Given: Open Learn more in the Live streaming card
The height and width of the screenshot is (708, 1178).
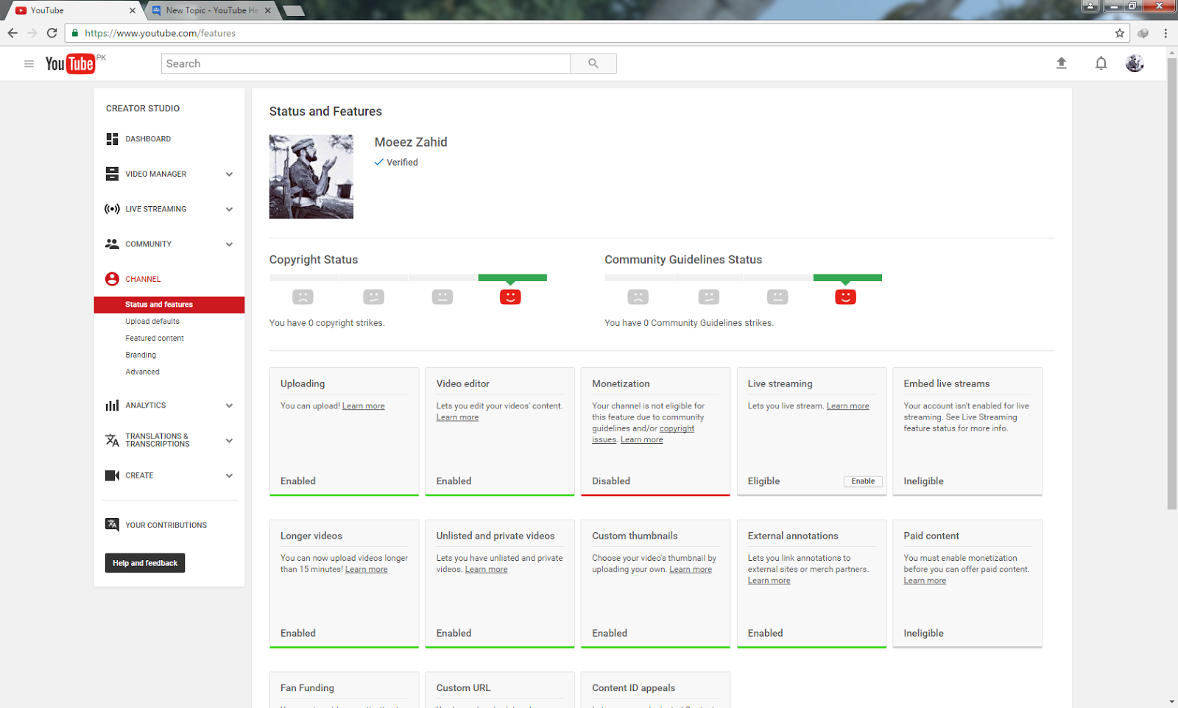Looking at the screenshot, I should tap(847, 406).
